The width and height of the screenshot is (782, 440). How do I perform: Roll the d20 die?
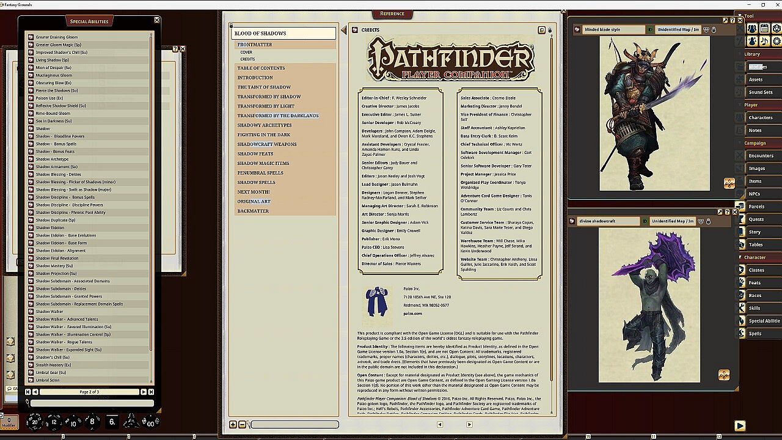point(34,421)
